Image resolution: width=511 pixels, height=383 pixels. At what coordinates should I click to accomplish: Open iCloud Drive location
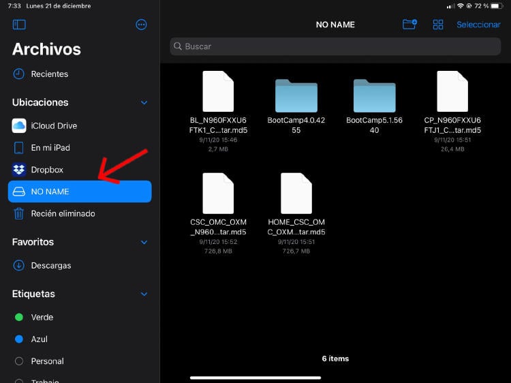[54, 126]
